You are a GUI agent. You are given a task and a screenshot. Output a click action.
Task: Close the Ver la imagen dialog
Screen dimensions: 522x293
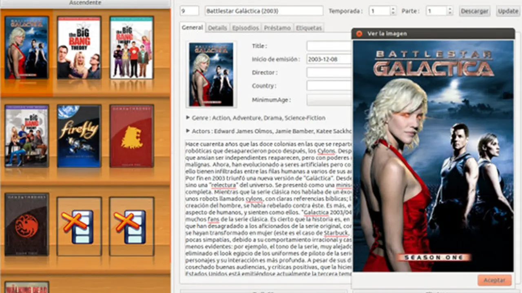(x=359, y=34)
